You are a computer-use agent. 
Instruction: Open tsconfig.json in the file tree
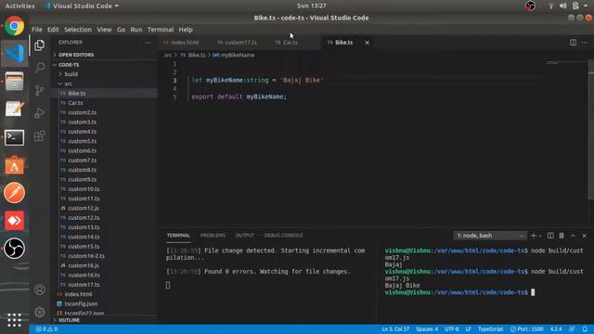coord(81,303)
